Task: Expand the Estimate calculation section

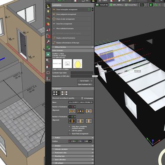Action: click(x=73, y=149)
